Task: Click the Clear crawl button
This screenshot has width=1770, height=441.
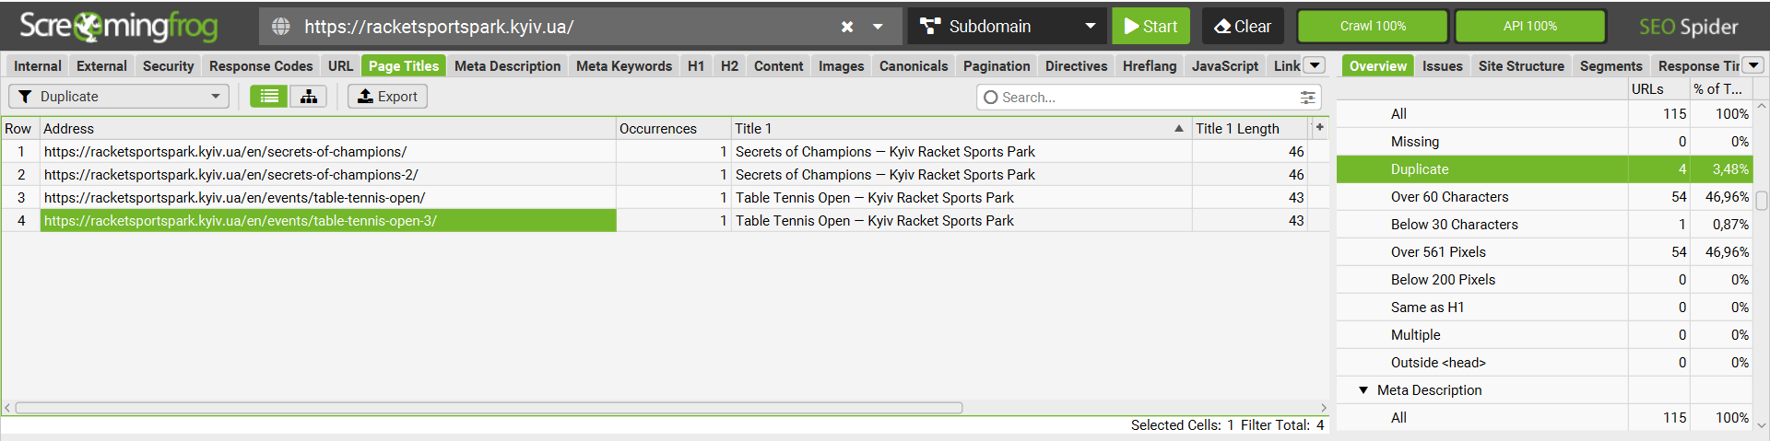Action: coord(1243,27)
